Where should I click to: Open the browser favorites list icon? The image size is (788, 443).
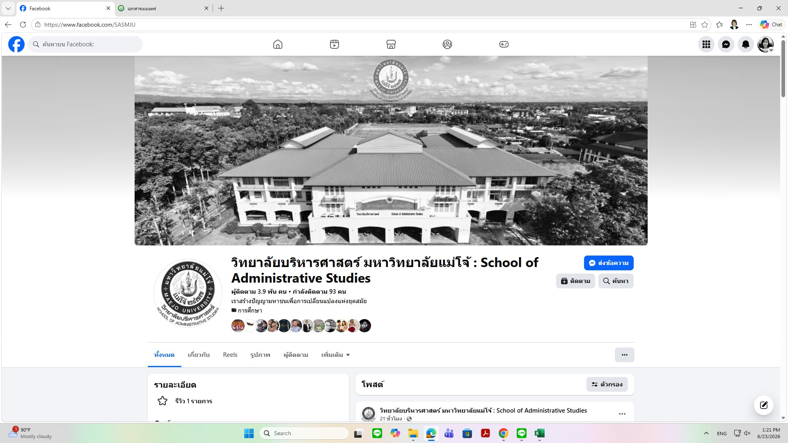coord(719,25)
